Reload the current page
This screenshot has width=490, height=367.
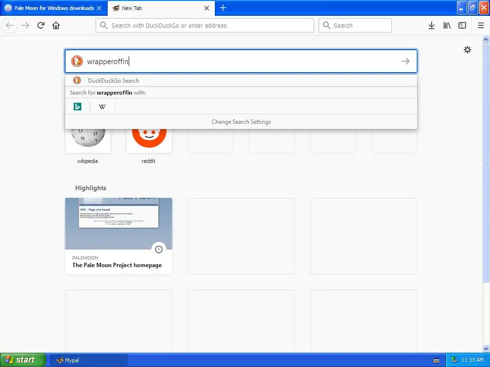point(41,25)
